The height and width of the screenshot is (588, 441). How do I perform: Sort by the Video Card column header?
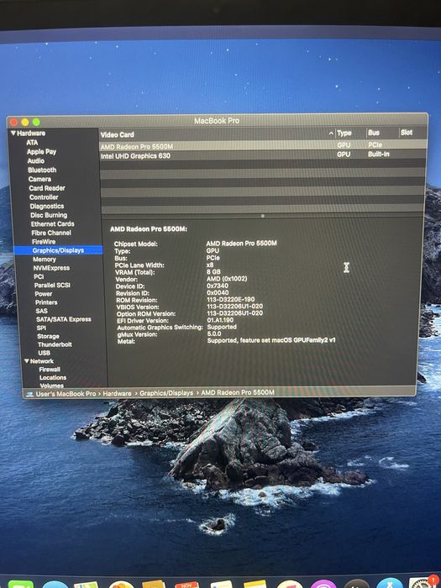(117, 134)
